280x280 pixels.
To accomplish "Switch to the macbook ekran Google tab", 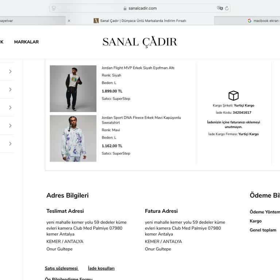I will tap(247, 21).
